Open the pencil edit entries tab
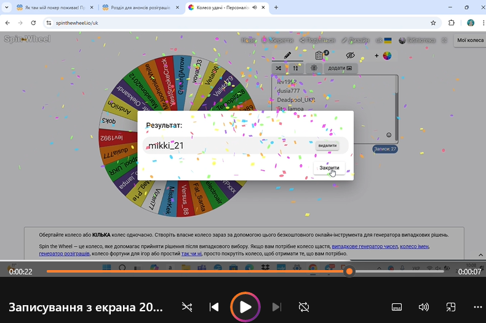 287,55
